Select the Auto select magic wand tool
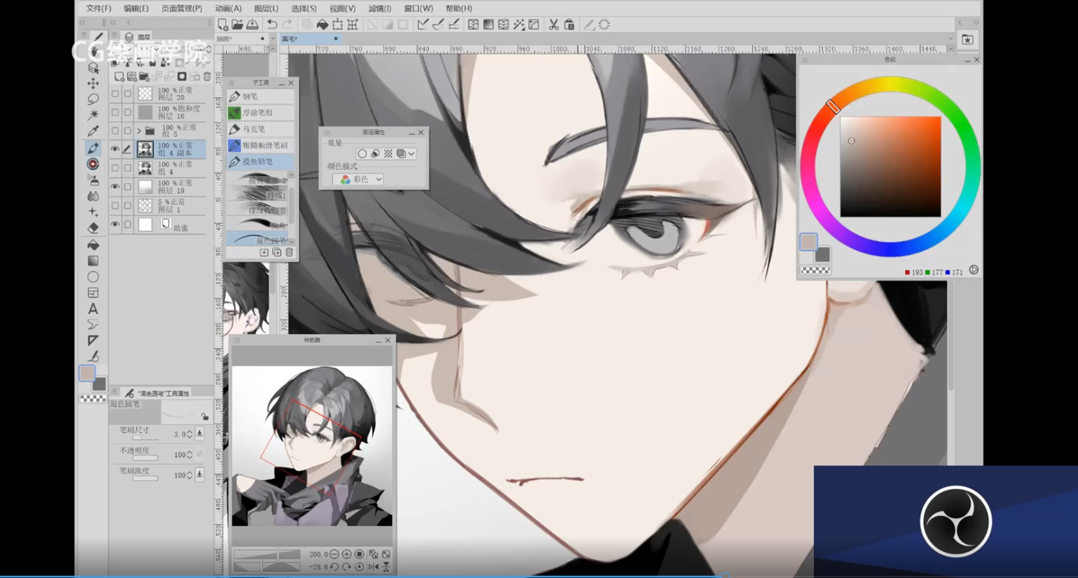 coord(93,115)
